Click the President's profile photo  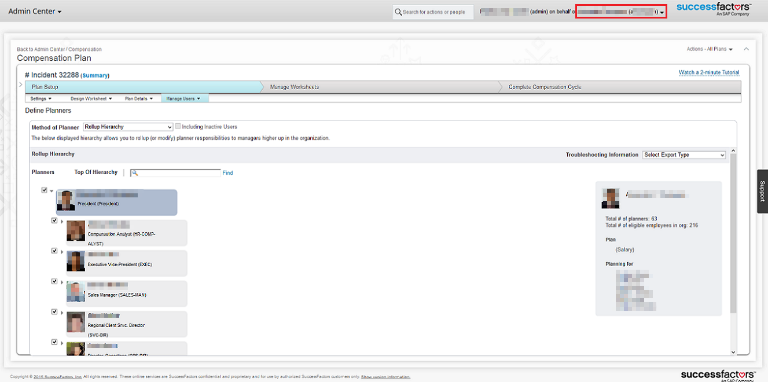coord(66,200)
